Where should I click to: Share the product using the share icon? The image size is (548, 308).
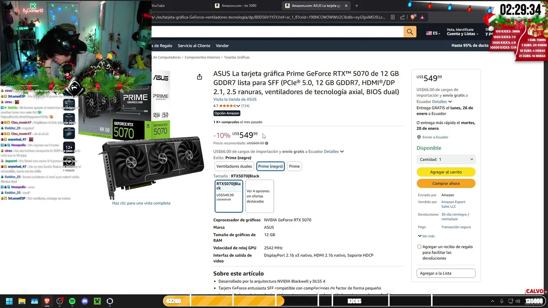click(x=200, y=77)
